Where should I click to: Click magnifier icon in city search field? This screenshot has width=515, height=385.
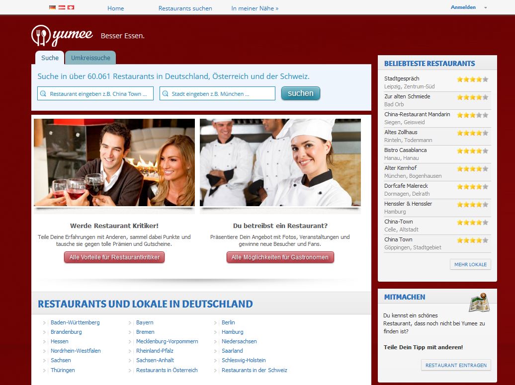click(165, 93)
